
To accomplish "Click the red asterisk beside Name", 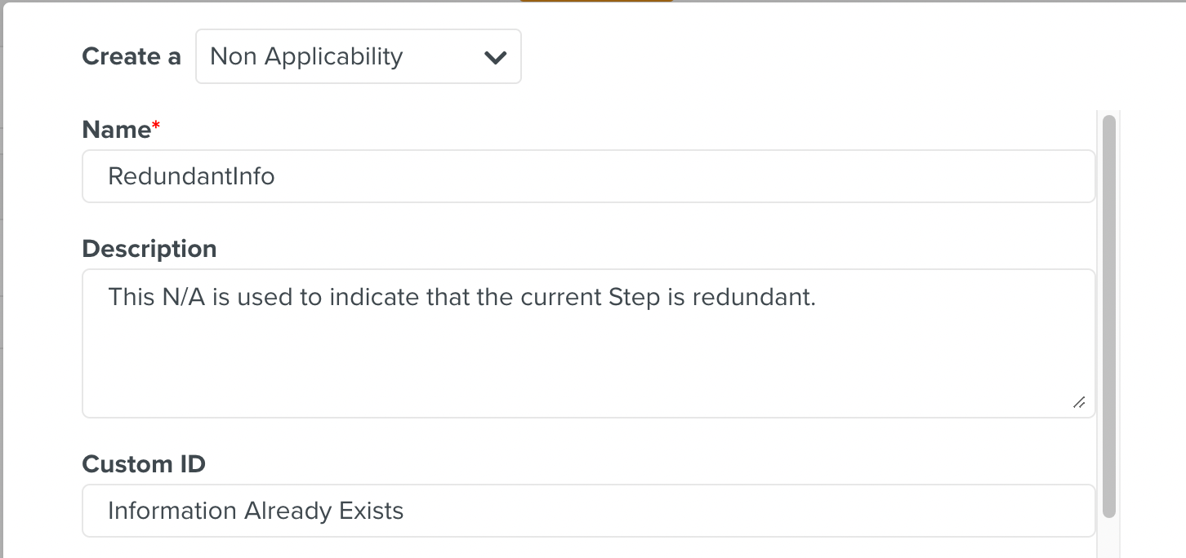I will click(155, 123).
